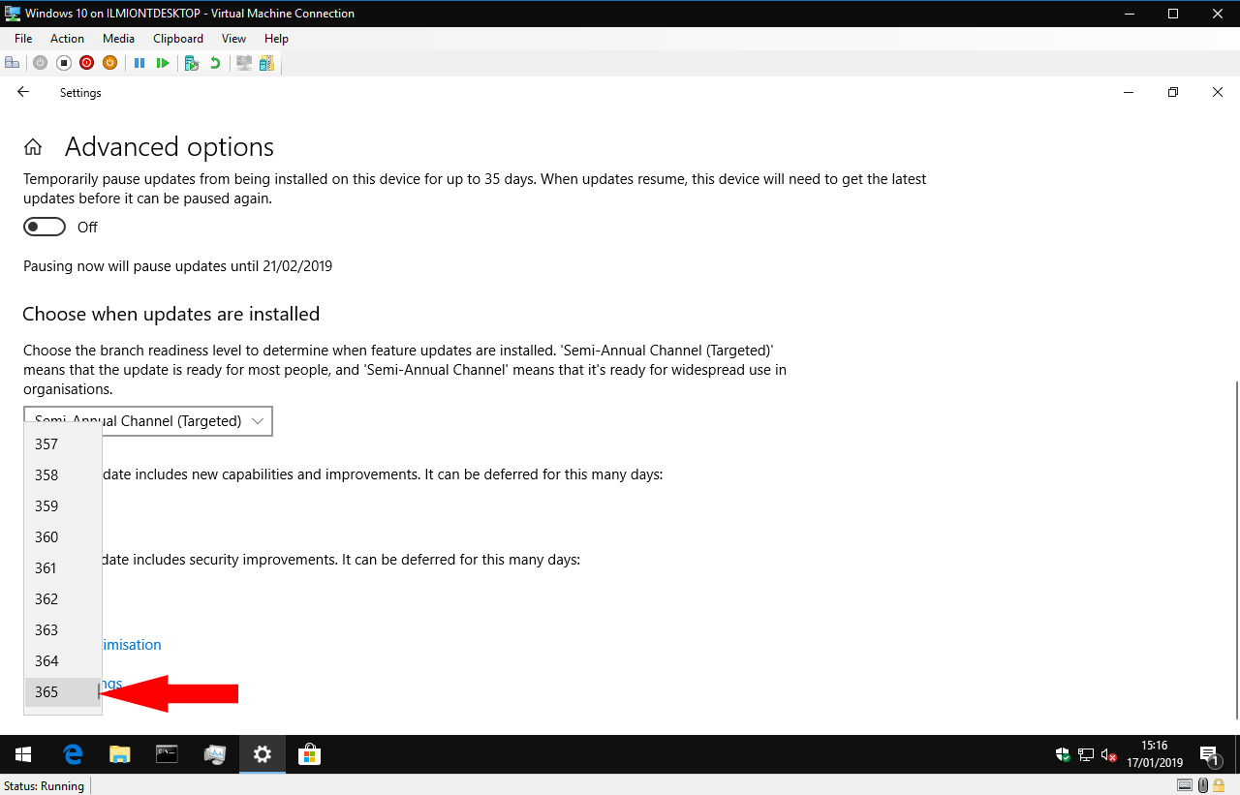
Task: Unmute the volume from the system tray
Action: point(1108,754)
